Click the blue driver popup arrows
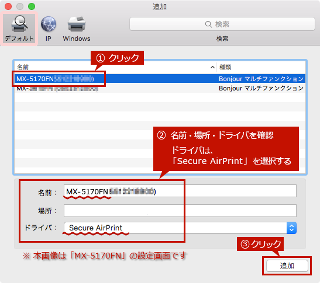This screenshot has height=283, width=320. coord(291,228)
